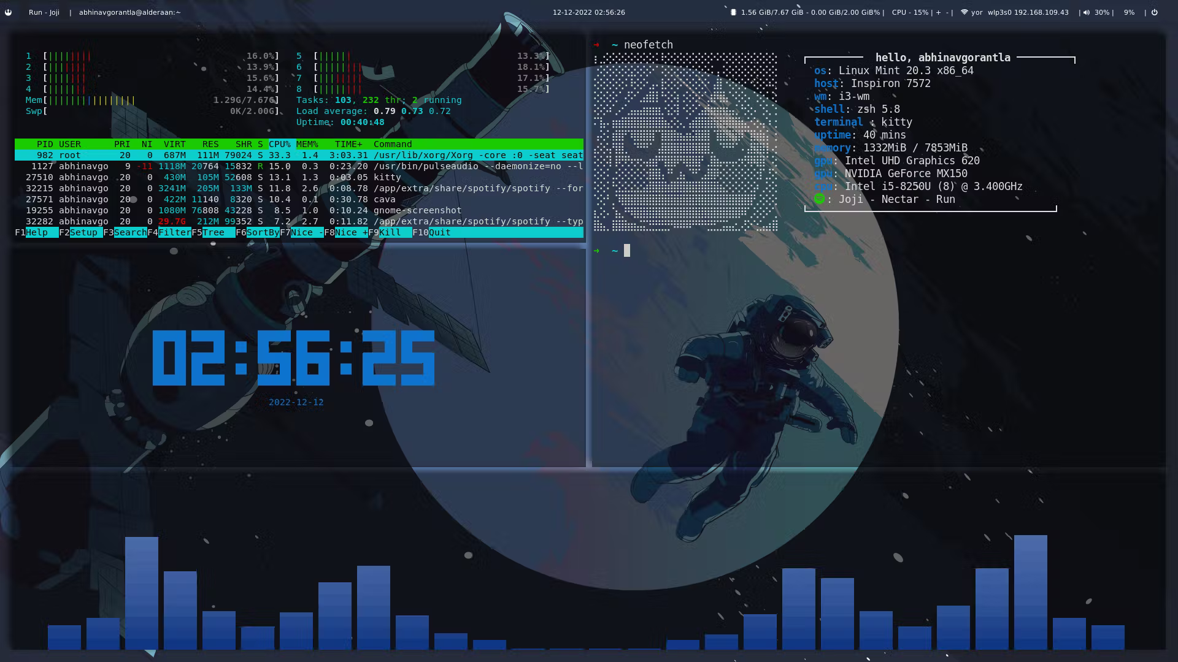Click the terminal prompt cursor
The width and height of the screenshot is (1178, 662).
coord(627,250)
